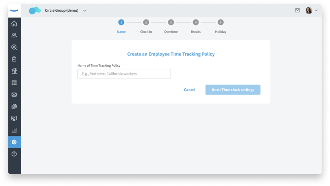This screenshot has width=330, height=186.
Task: Open the Home icon in sidebar
Action: tap(14, 24)
